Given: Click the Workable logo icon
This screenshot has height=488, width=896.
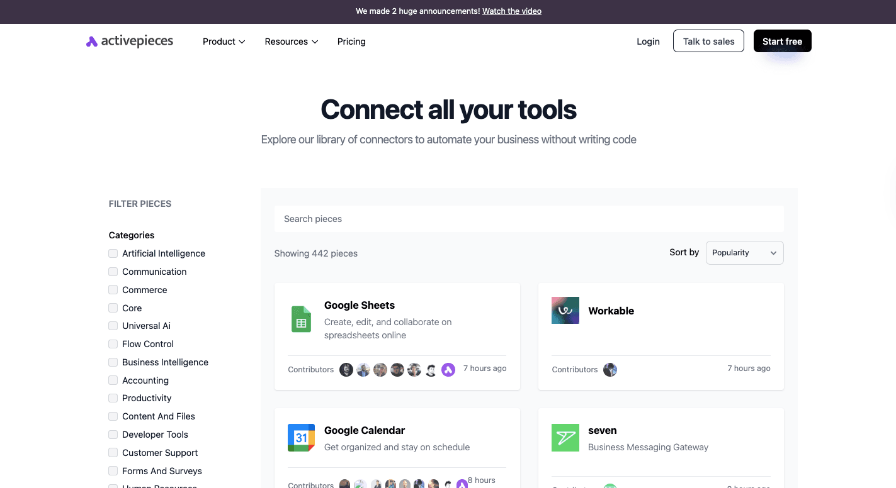Looking at the screenshot, I should (565, 311).
